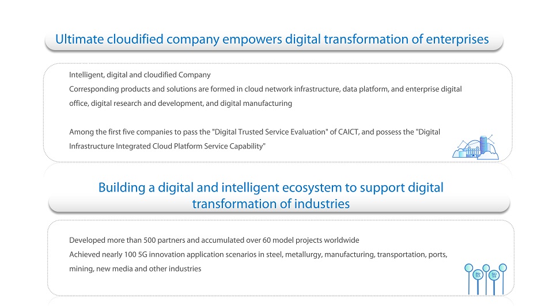Click the sentence about Digital Trusted Service Evaluation
This screenshot has width=545, height=306.
pyautogui.click(x=255, y=132)
